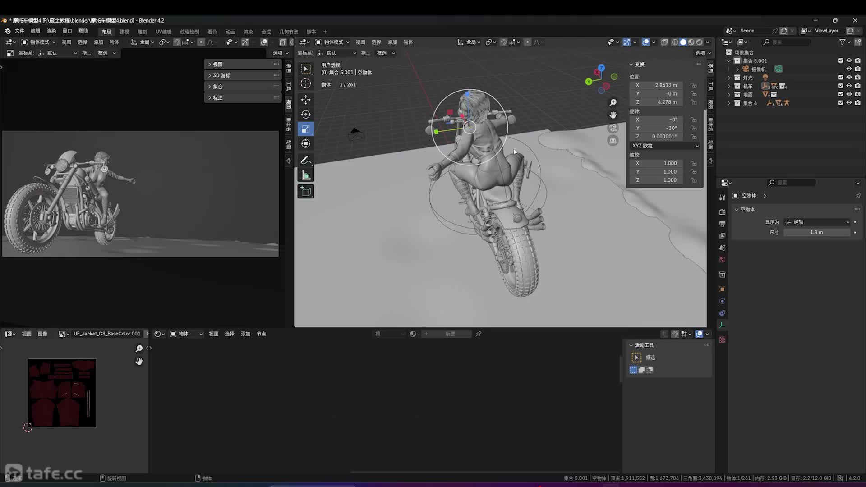Select the Annotate pencil tool
The width and height of the screenshot is (866, 487).
(x=306, y=161)
